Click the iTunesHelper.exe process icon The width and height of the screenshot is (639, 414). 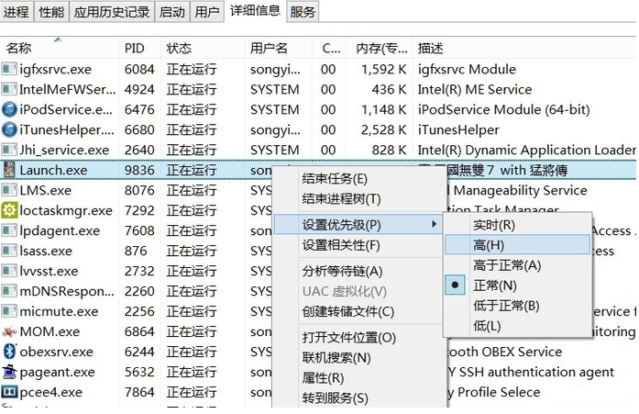coord(9,129)
